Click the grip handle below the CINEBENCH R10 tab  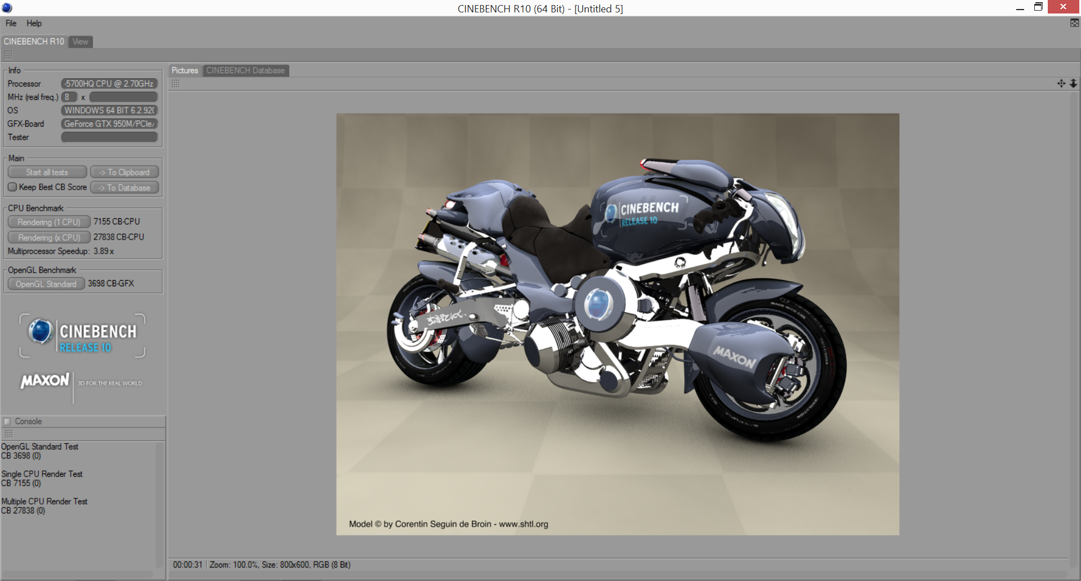tap(8, 55)
